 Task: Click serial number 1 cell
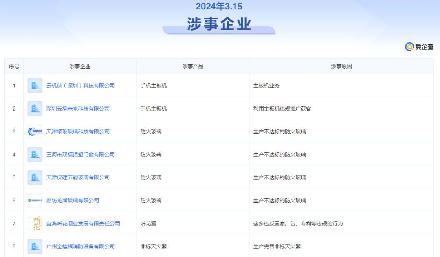14,86
